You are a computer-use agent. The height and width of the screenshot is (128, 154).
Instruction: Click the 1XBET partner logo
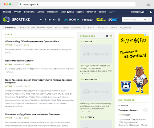tap(113, 19)
